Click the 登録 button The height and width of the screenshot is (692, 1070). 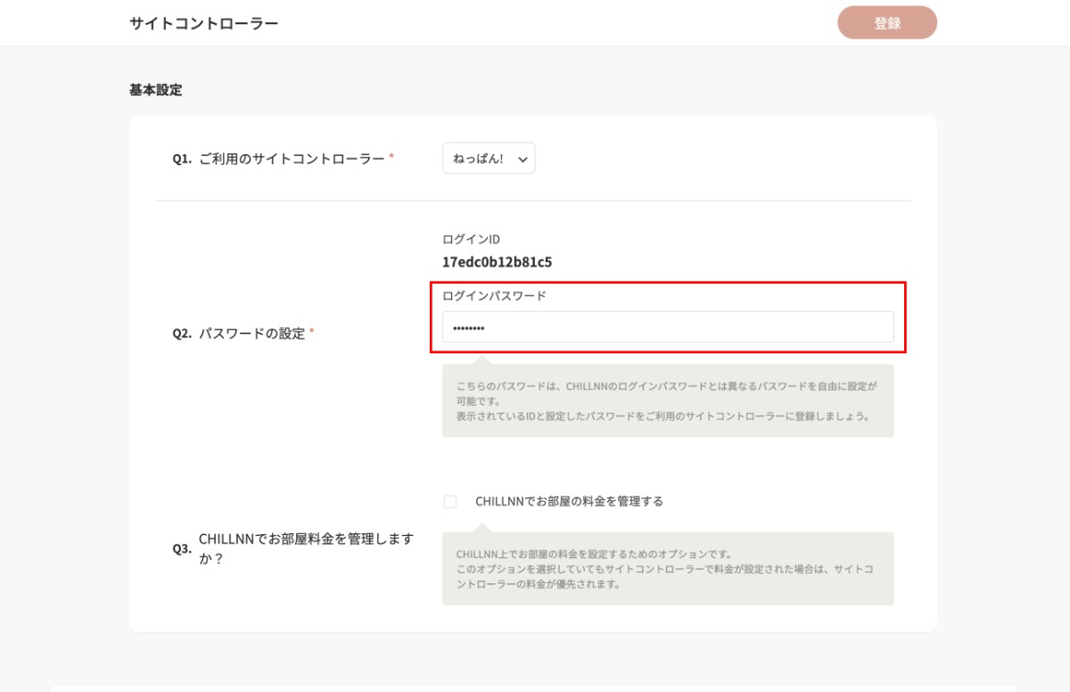886,23
